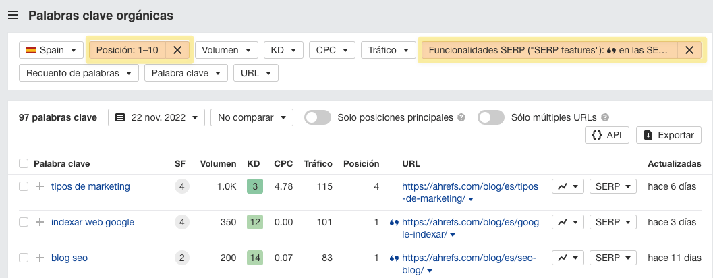The image size is (713, 278).
Task: Select all keywords with header checkbox
Action: pyautogui.click(x=23, y=163)
